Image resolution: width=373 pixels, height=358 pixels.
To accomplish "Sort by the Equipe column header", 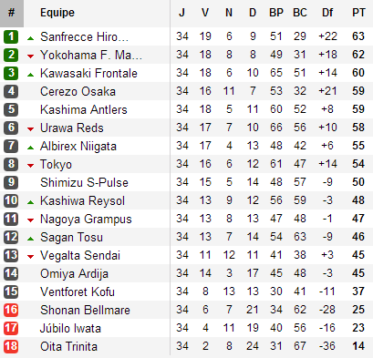I will pyautogui.click(x=57, y=13).
